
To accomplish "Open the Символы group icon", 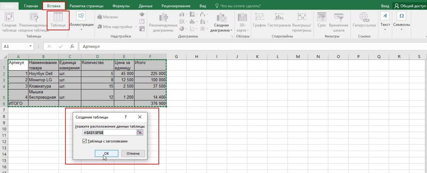I will click(402, 16).
